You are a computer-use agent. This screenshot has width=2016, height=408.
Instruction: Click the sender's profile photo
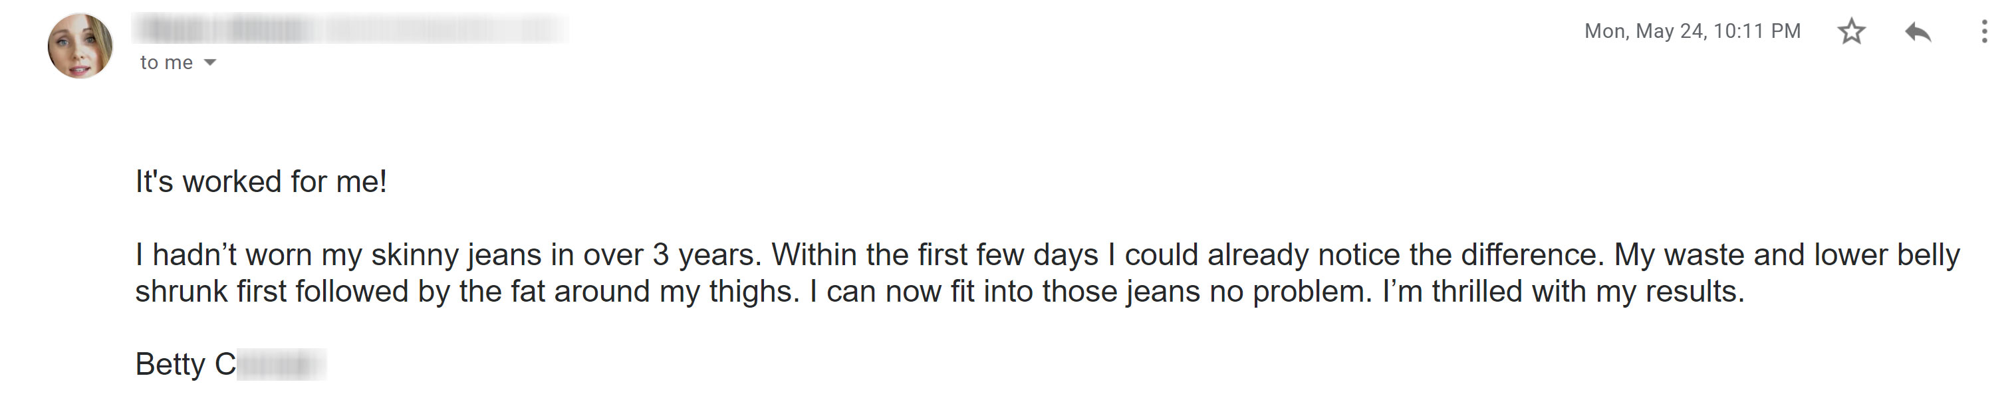(x=80, y=45)
